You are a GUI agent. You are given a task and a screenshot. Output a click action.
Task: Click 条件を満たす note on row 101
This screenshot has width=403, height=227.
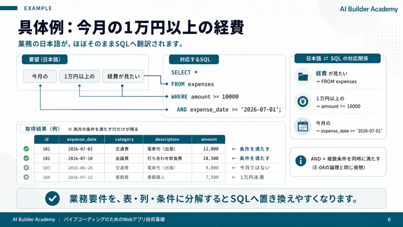tap(255, 149)
